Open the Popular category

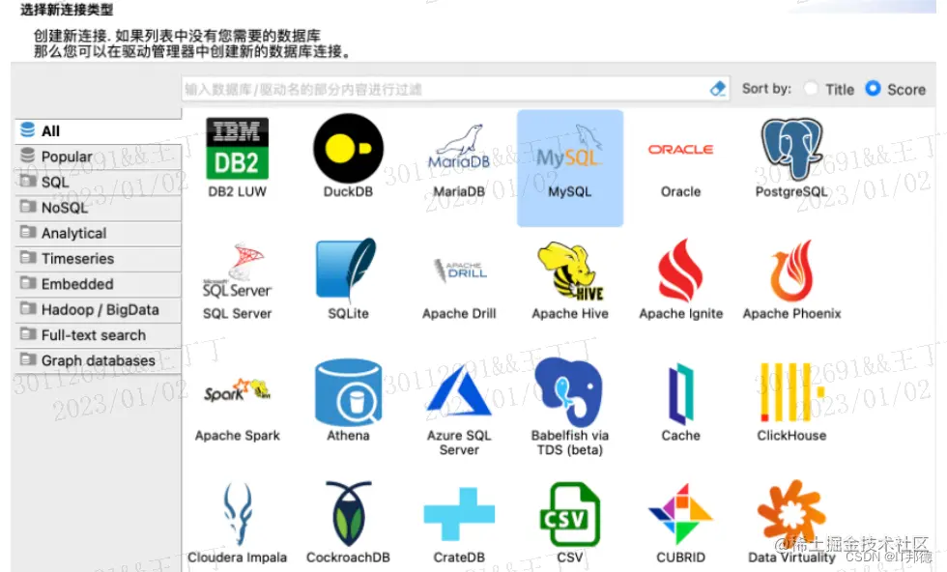(98, 157)
